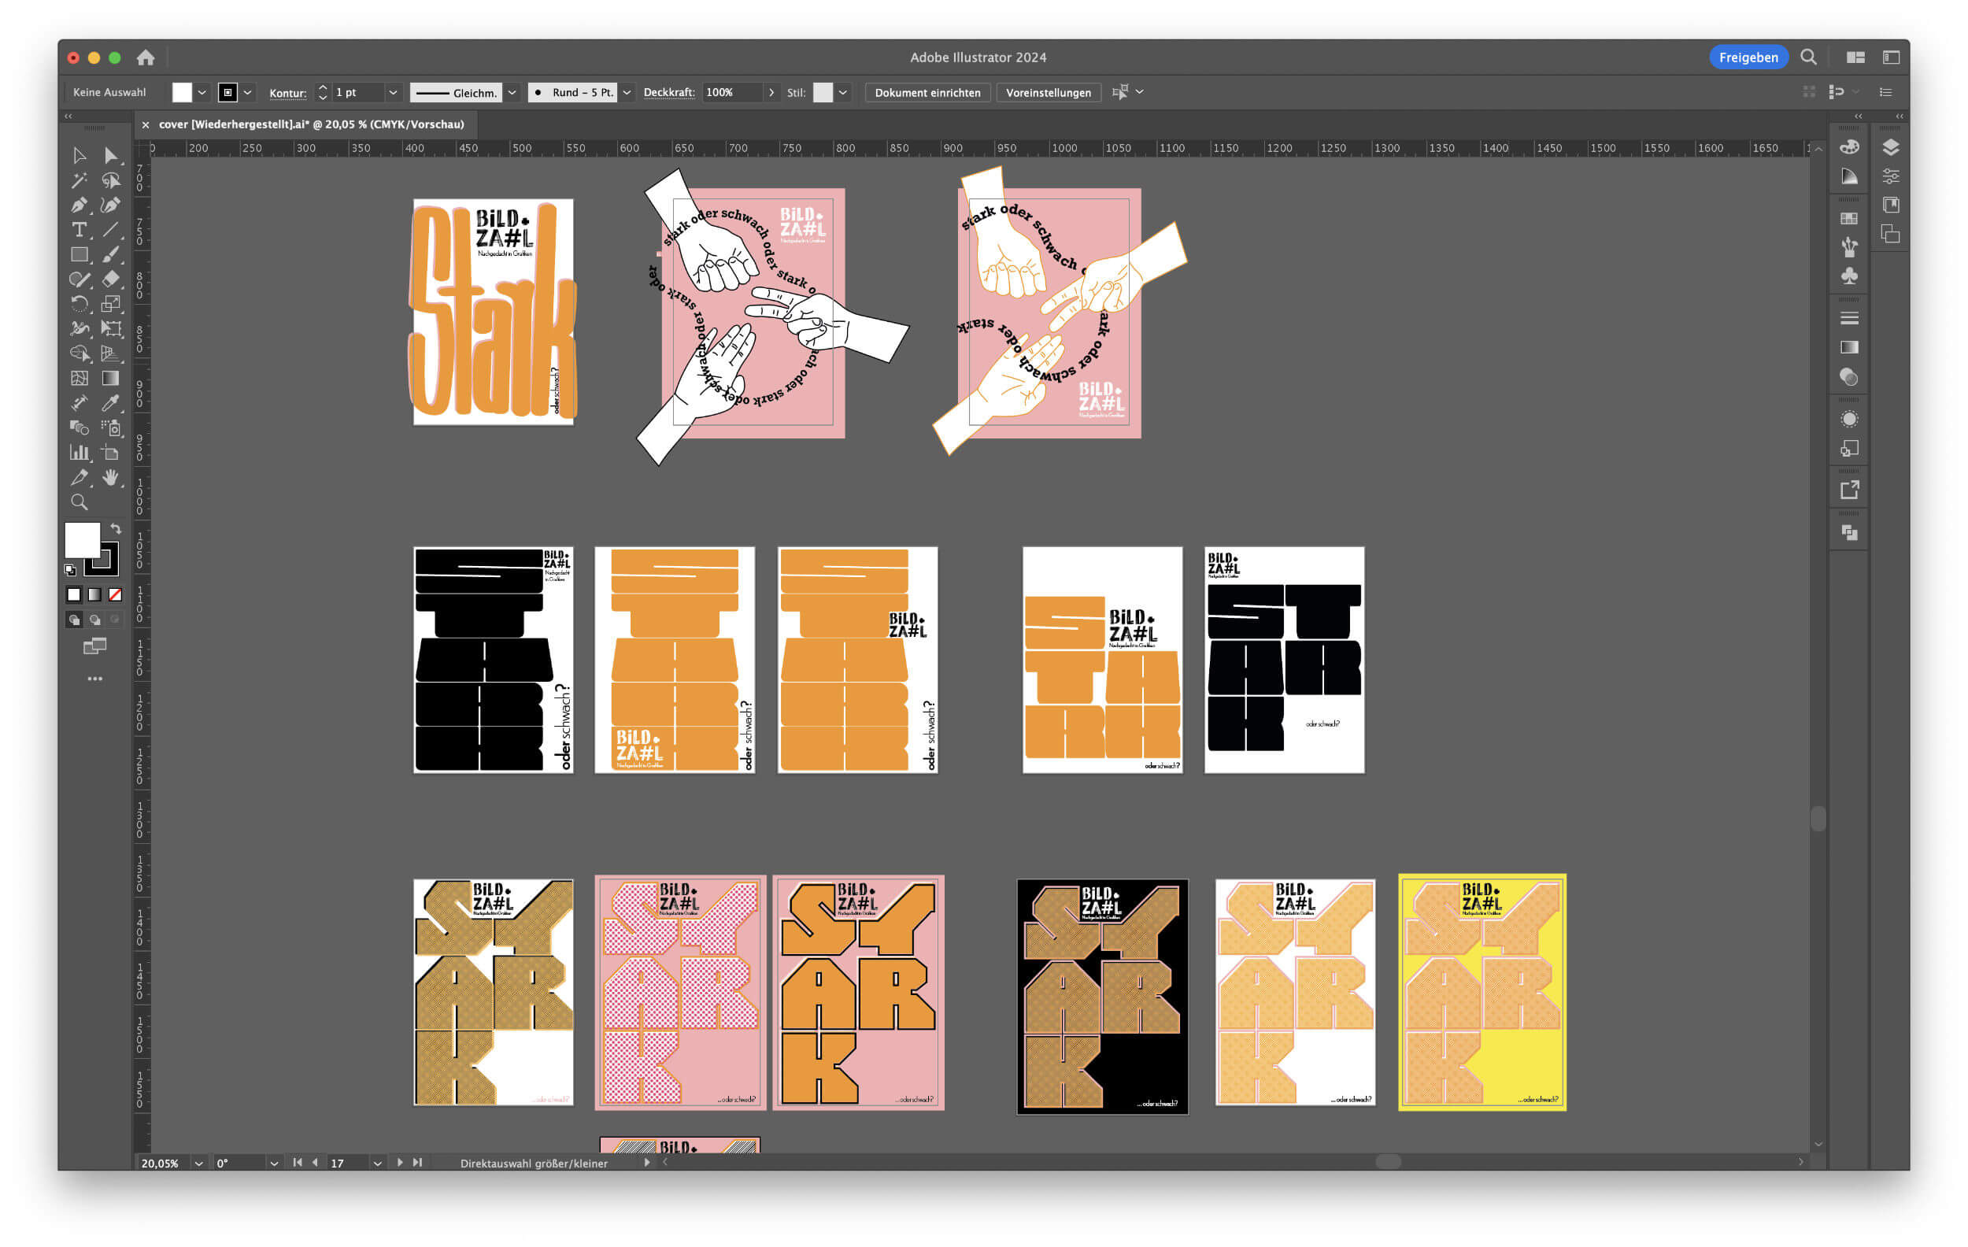Reset to default fill and stroke
Screen dimensions: 1968x1247
(70, 569)
